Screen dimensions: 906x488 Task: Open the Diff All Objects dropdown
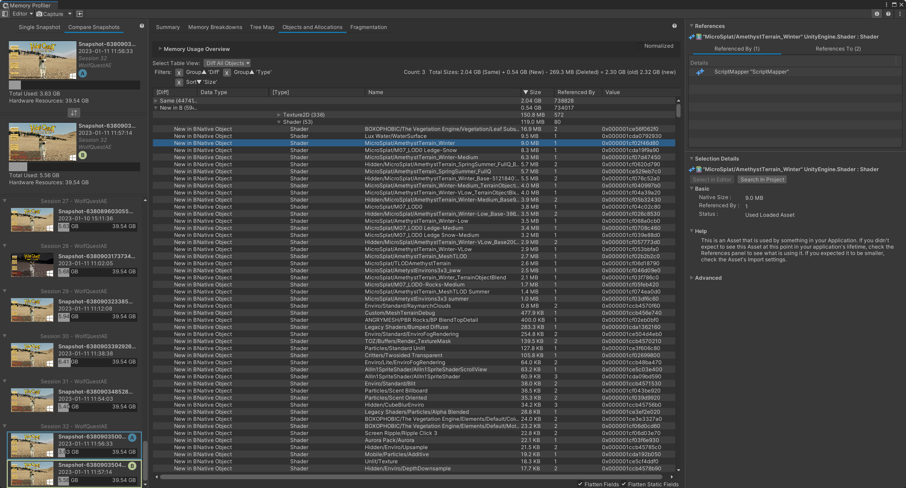[227, 63]
